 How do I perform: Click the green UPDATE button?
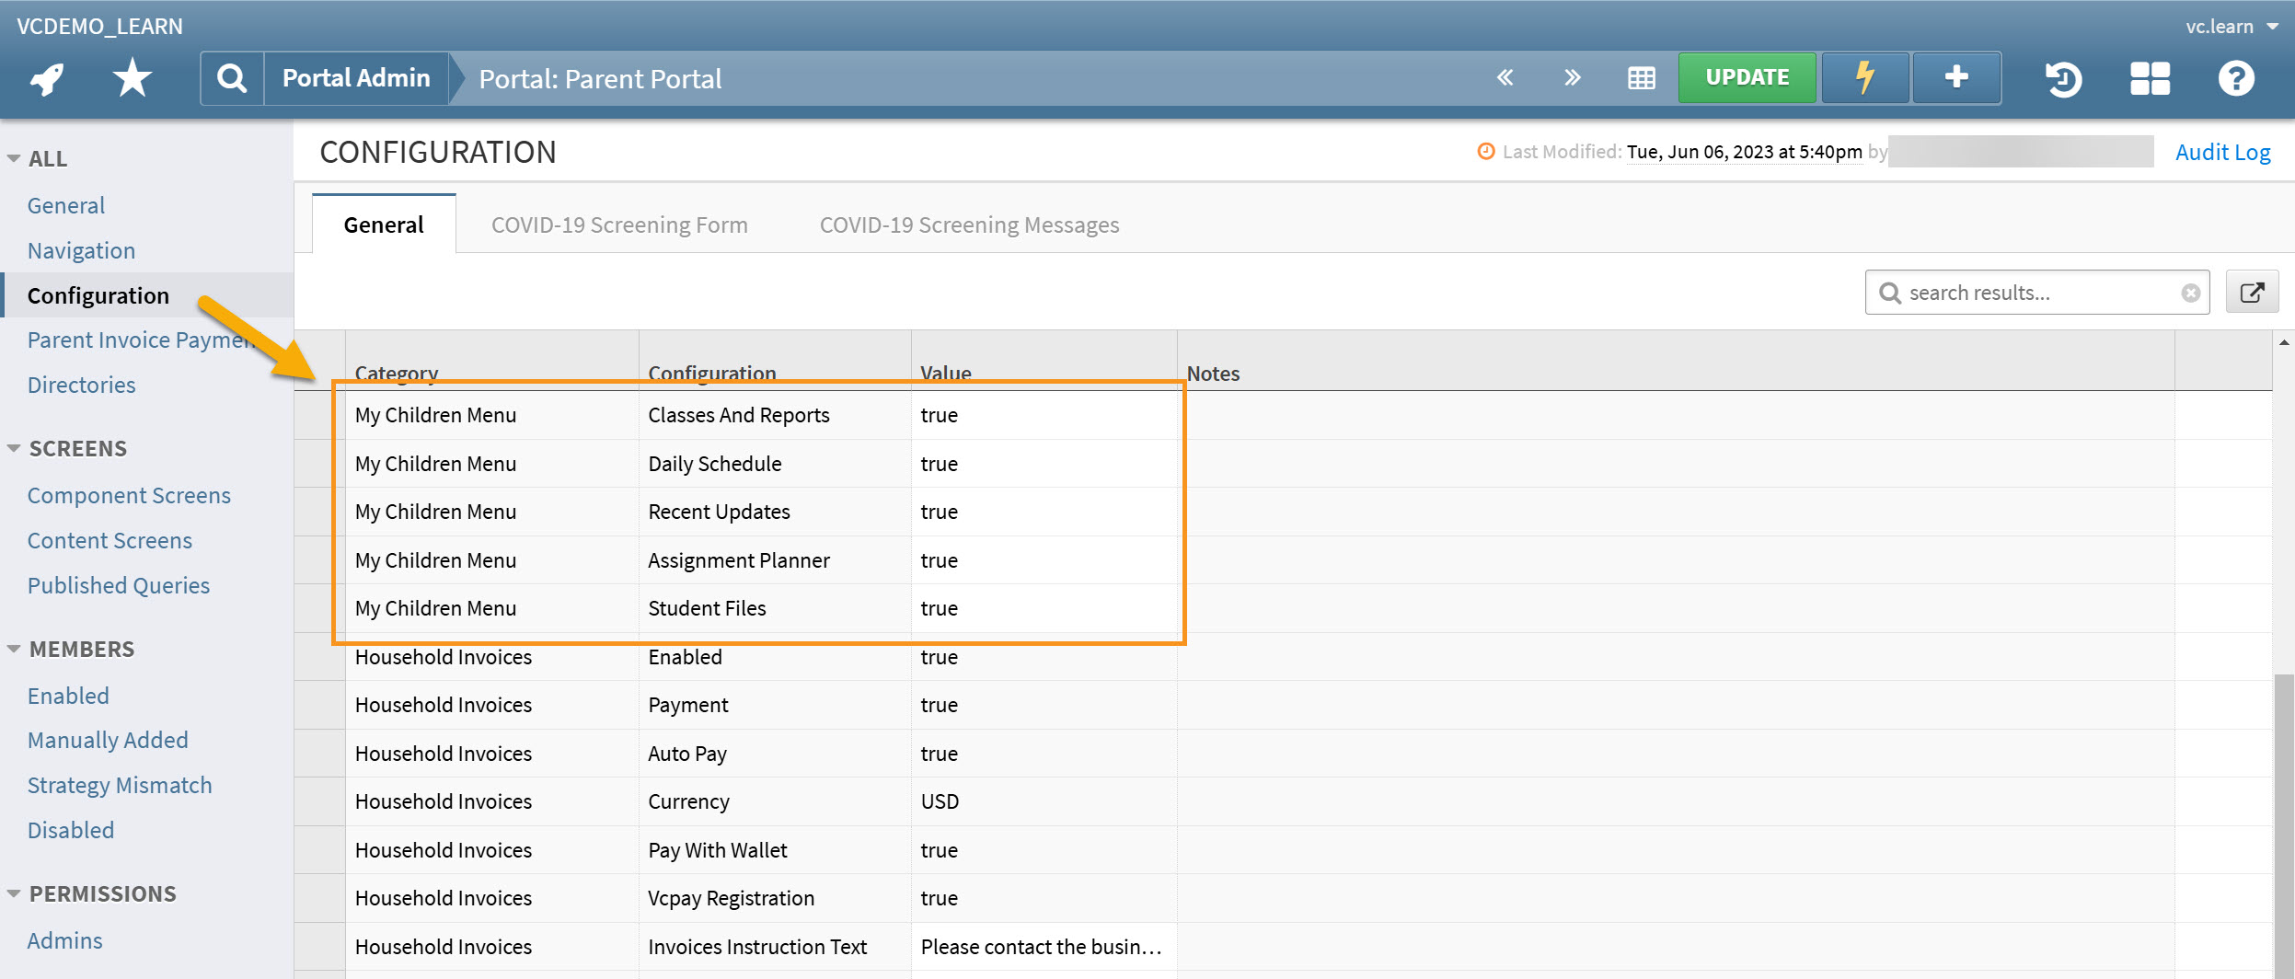coord(1747,77)
